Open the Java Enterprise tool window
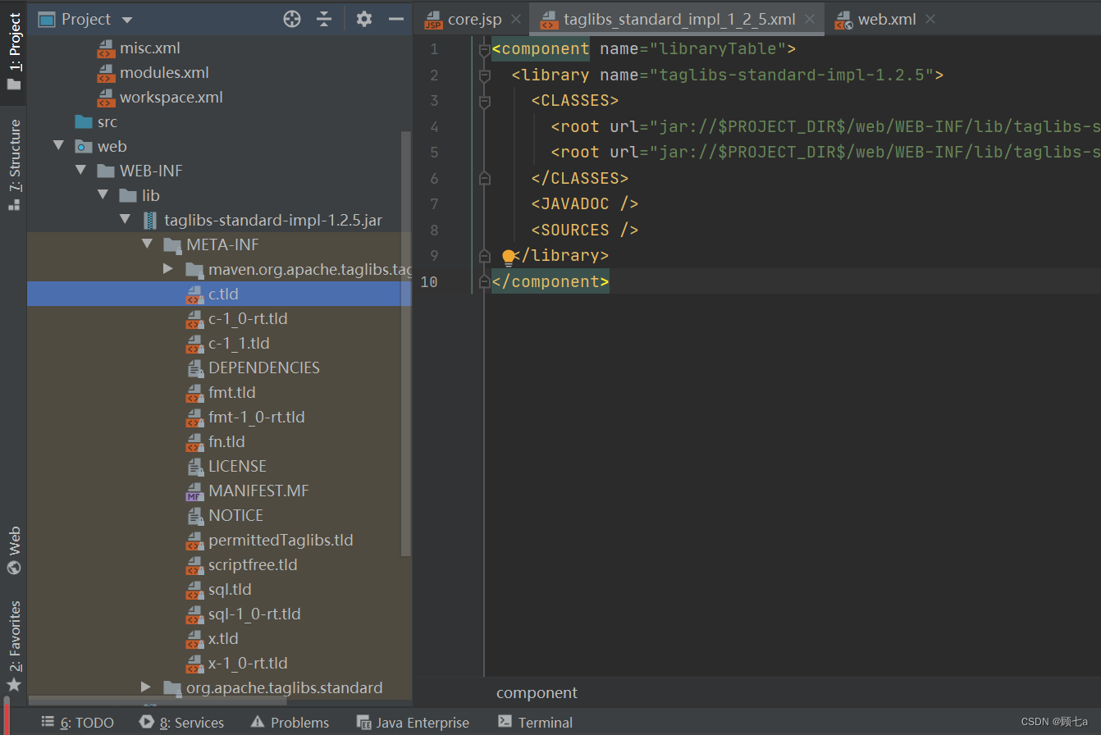The width and height of the screenshot is (1101, 735). click(x=413, y=723)
